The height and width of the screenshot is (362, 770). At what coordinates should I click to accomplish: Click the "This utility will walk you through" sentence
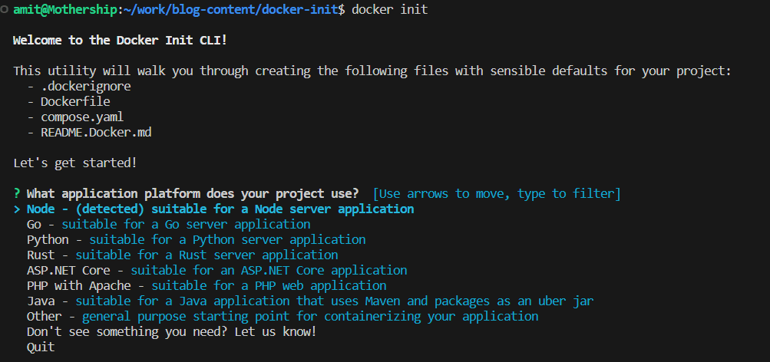point(372,71)
